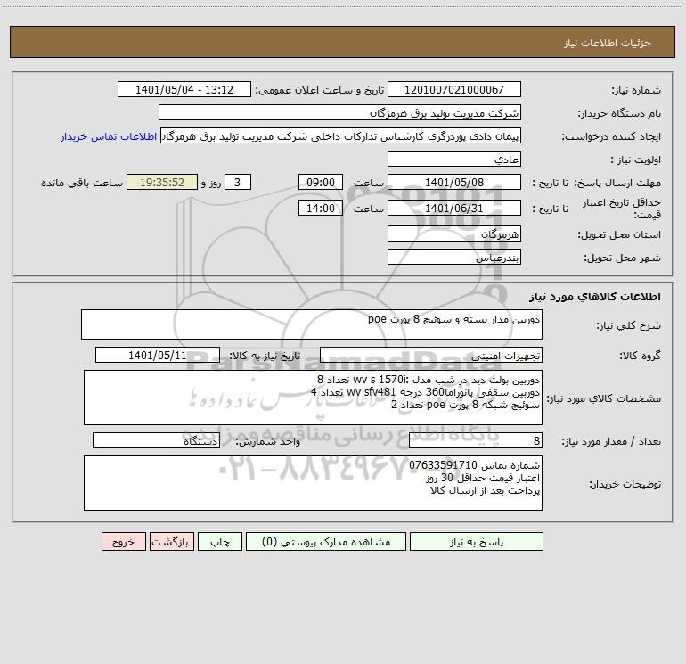Click the اولویت نیاز label
Viewport: 686px width, 664px height.
(636, 160)
